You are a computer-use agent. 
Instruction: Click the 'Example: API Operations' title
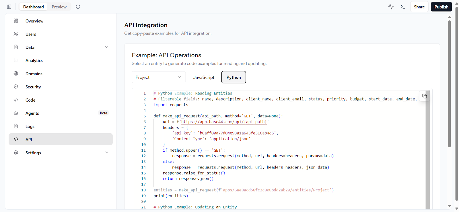click(x=166, y=55)
